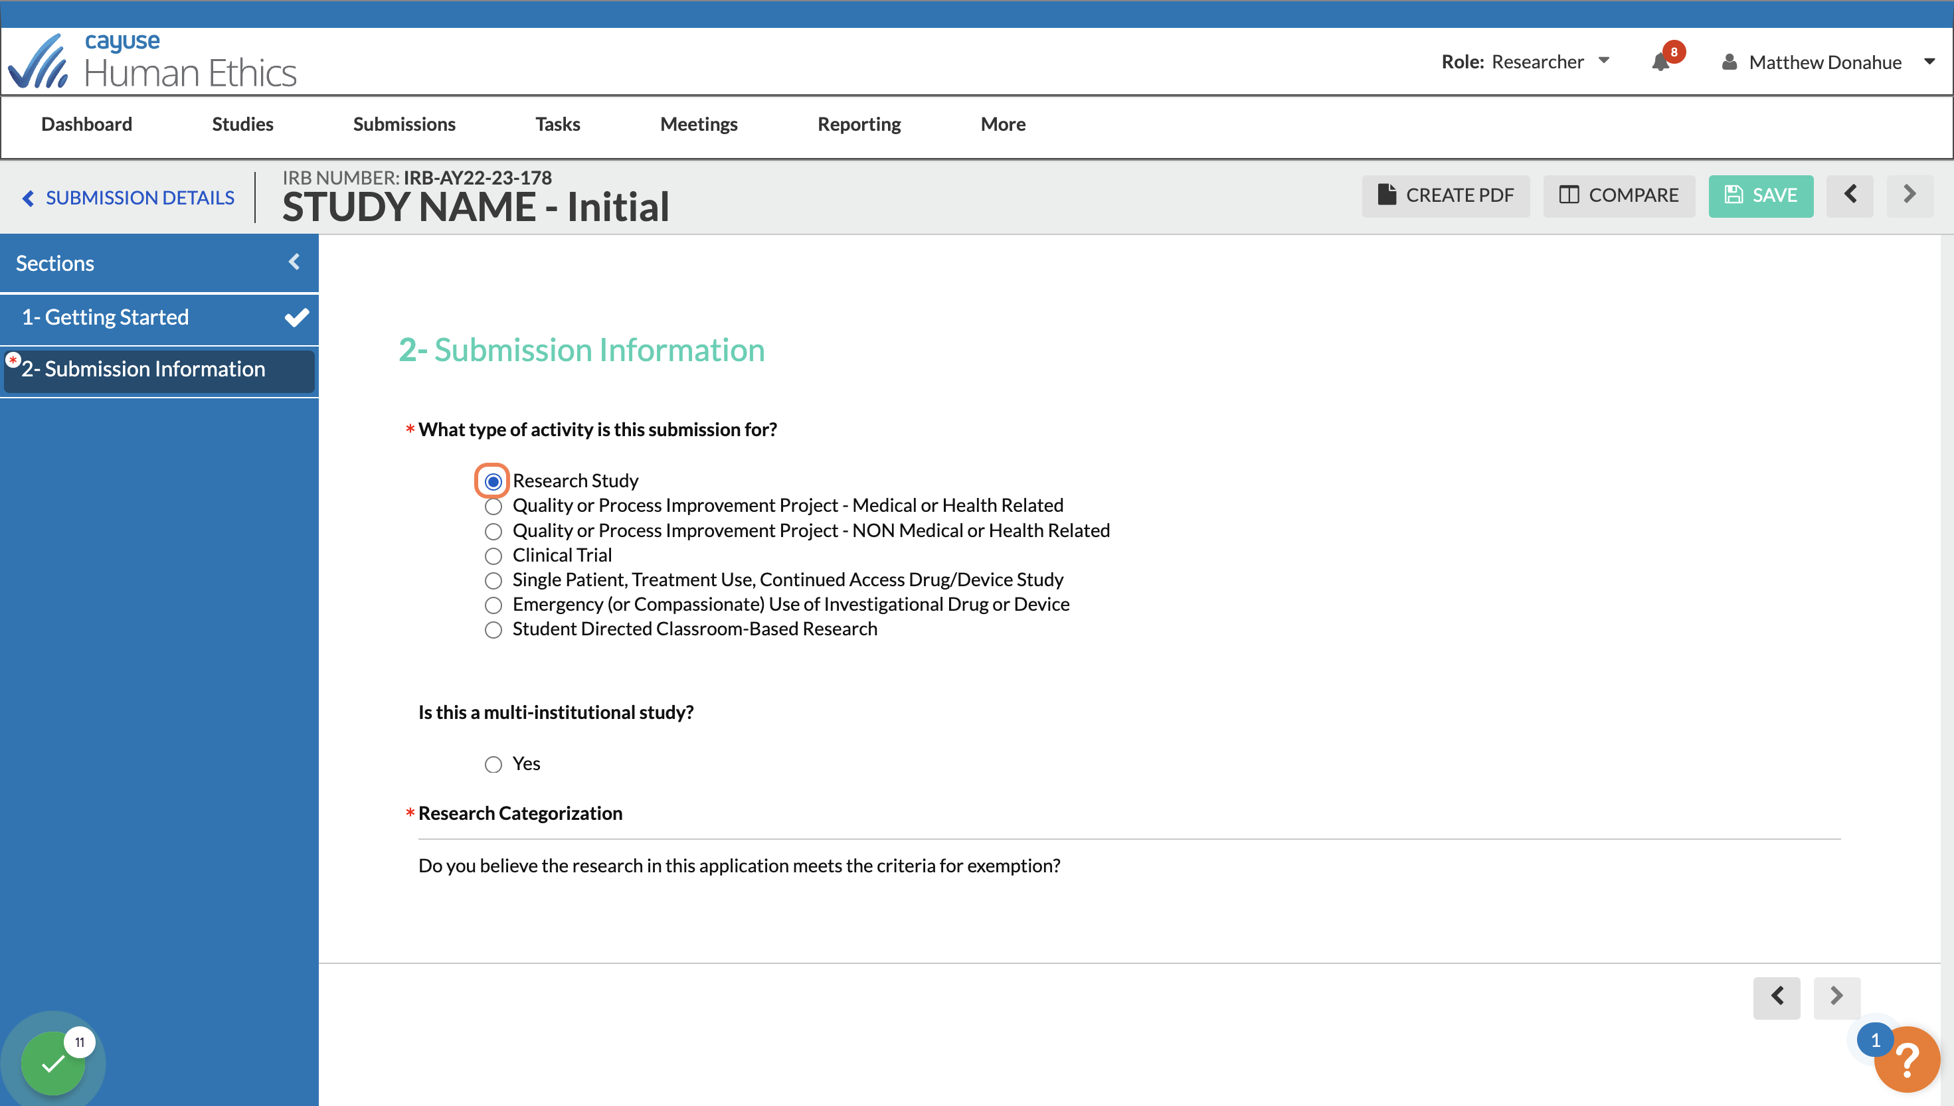This screenshot has height=1106, width=1954.
Task: Go back to SUBMISSION DETAILS
Action: point(129,198)
